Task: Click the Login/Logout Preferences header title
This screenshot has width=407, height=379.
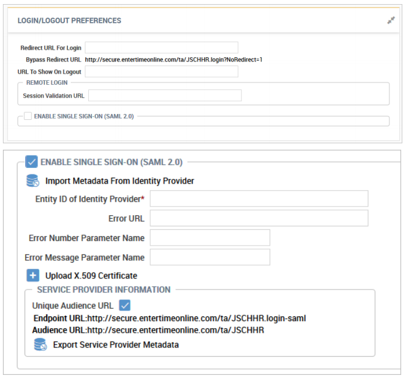Action: [70, 20]
